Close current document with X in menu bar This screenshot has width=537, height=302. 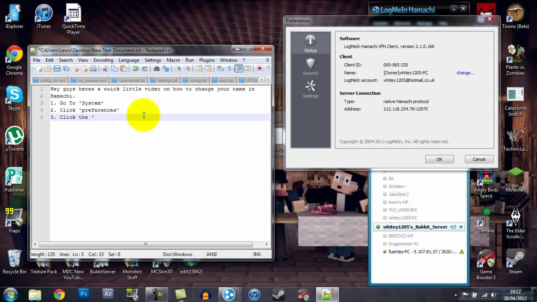[268, 60]
